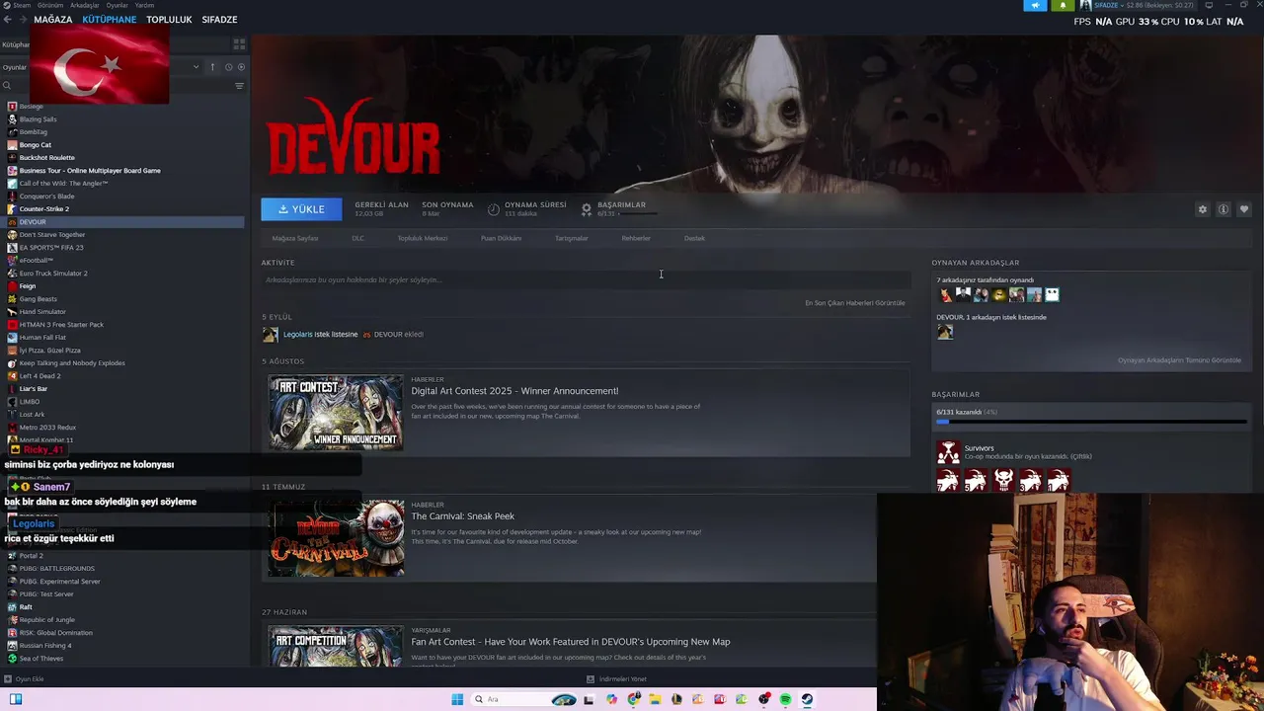
Task: Open Rehberler link
Action: 636,238
